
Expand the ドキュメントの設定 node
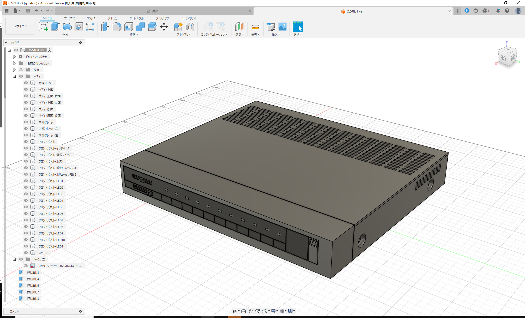point(14,57)
